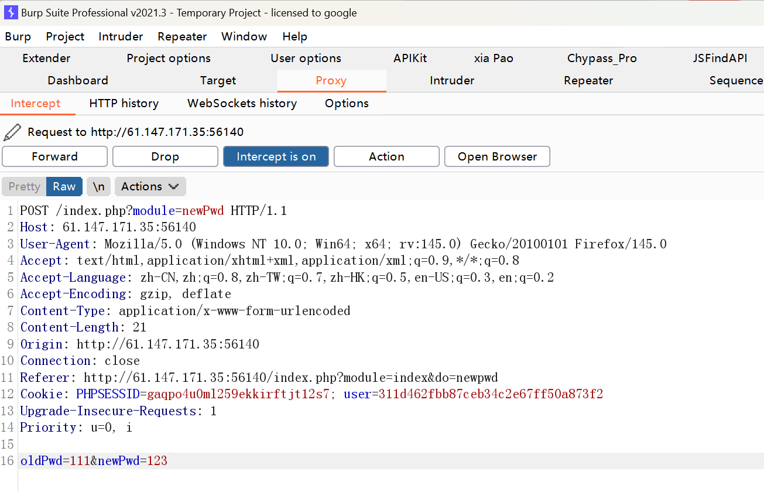Switch to the Intruder tool tab
Viewport: 764px width, 492px height.
[452, 80]
